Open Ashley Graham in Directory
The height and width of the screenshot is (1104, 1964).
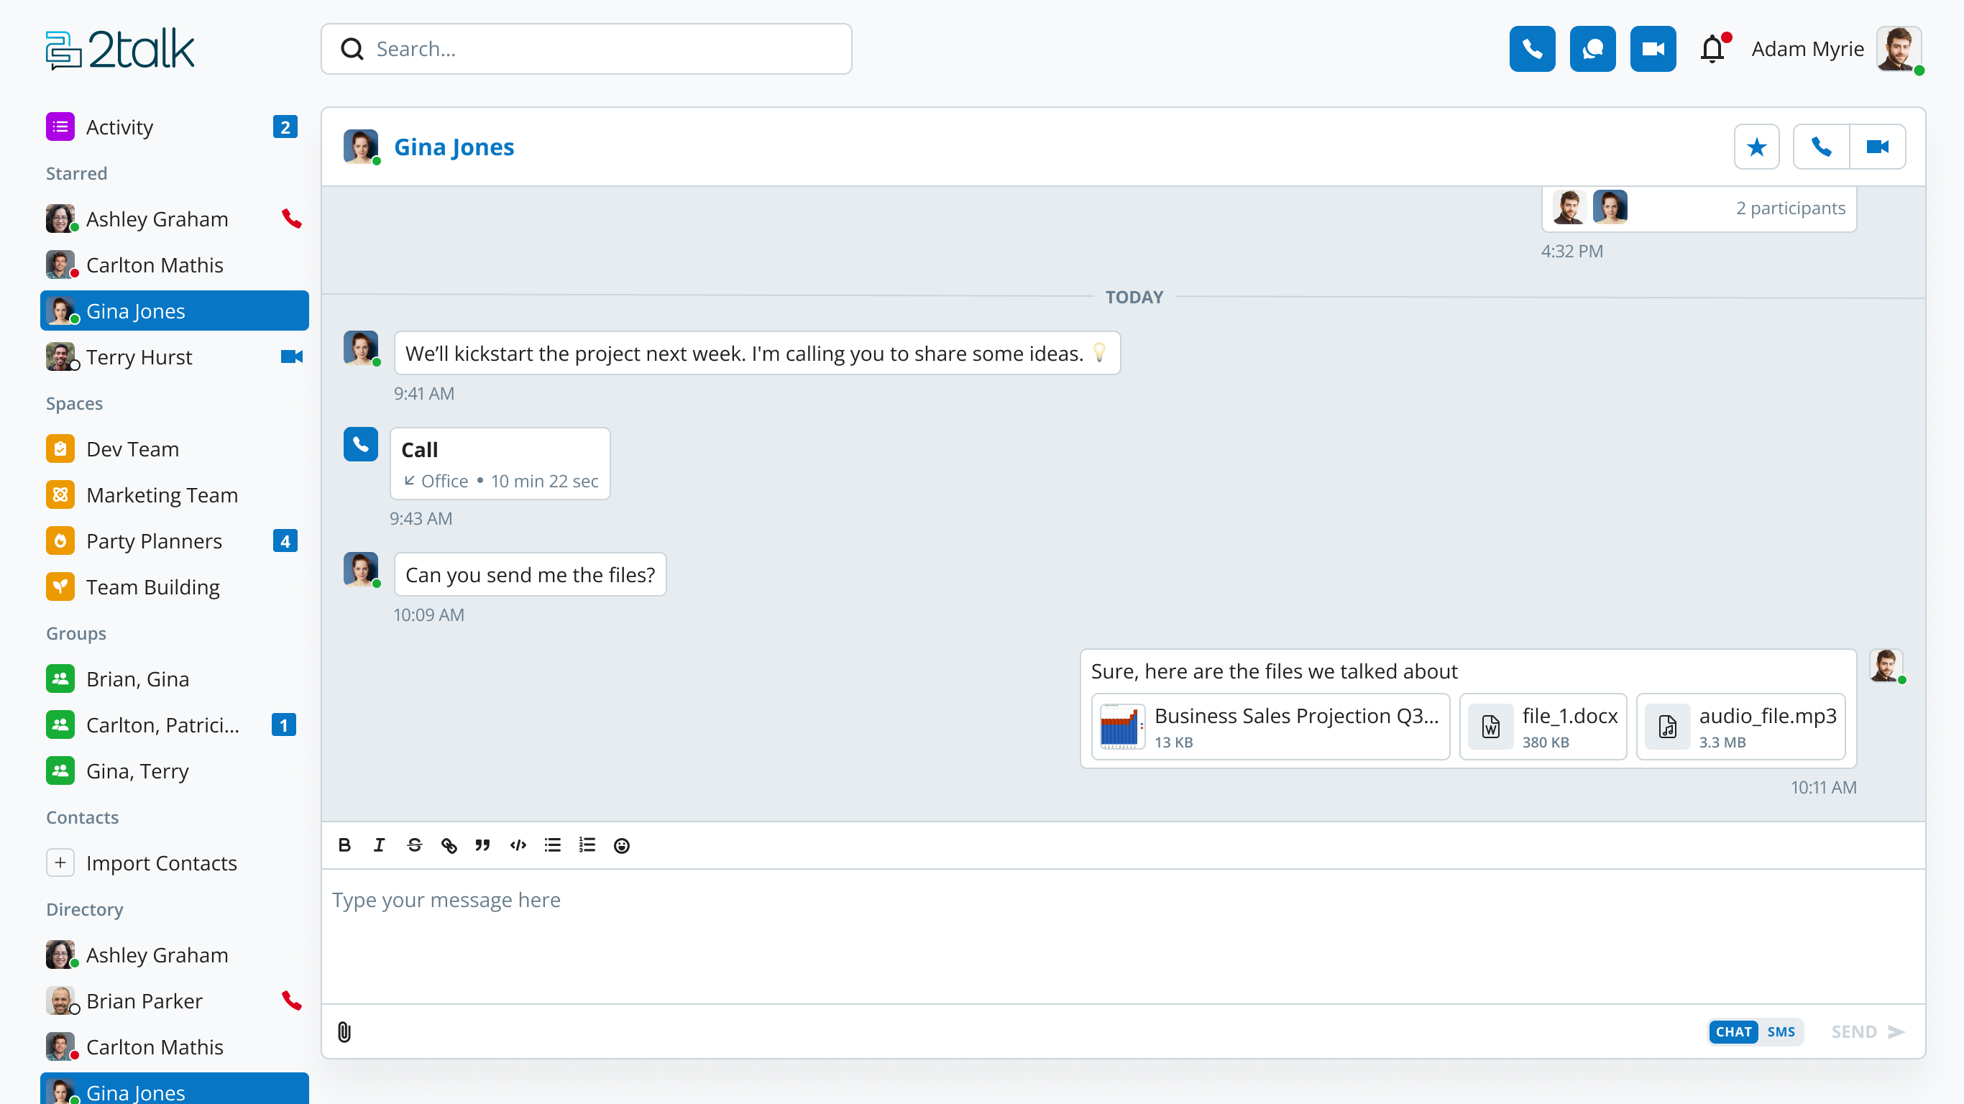tap(174, 954)
